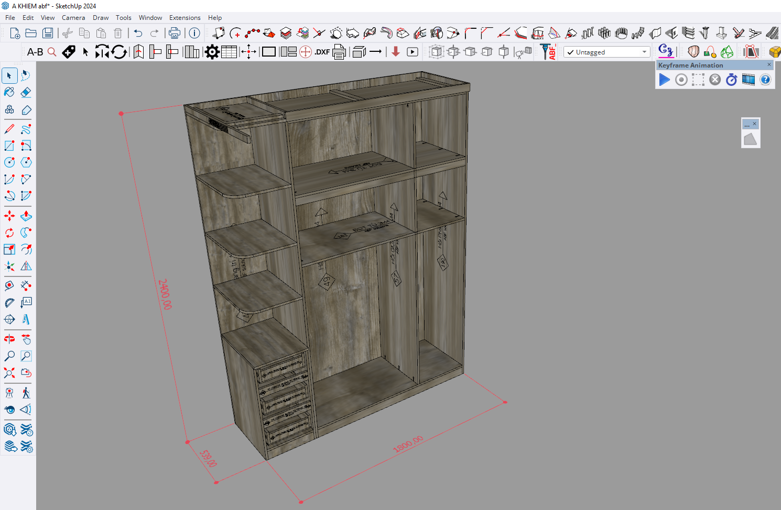781x510 pixels.
Task: Click the 2400,00 height dimension label
Action: click(165, 294)
